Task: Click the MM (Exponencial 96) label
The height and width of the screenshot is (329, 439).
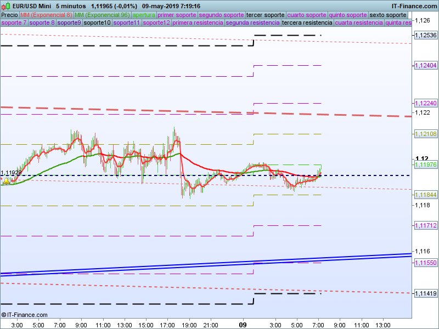Action: coord(102,15)
